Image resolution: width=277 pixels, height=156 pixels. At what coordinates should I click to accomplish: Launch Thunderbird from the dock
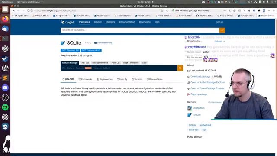(x=5, y=29)
